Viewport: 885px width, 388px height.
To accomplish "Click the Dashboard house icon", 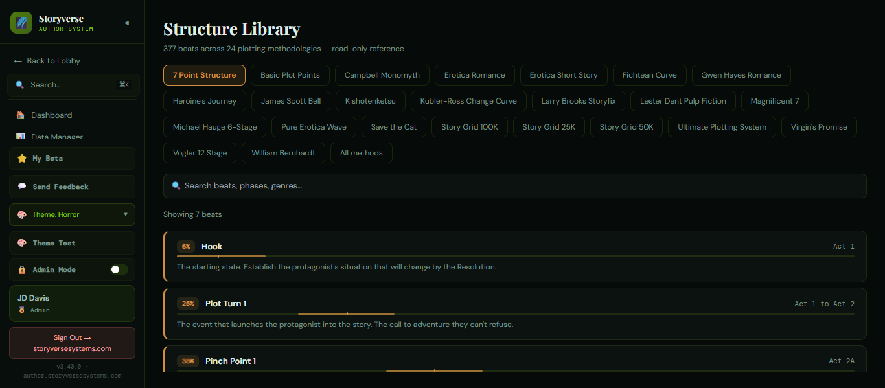I will [20, 115].
